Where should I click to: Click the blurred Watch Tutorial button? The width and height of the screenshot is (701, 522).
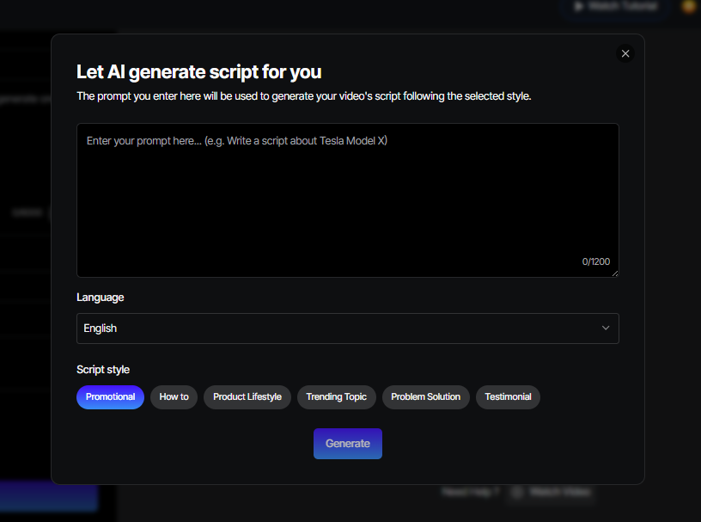[x=616, y=7]
